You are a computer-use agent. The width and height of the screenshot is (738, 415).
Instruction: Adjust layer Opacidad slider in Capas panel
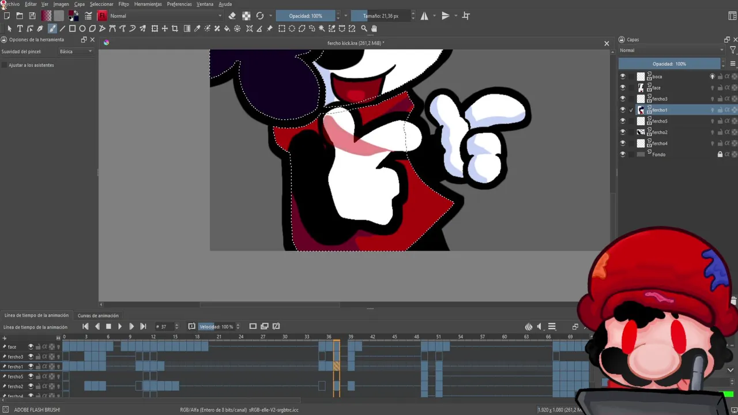click(669, 64)
